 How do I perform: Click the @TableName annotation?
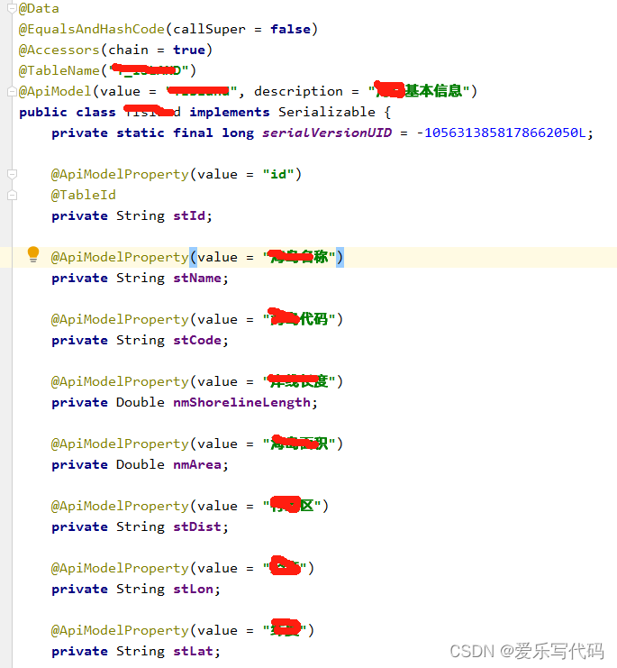tap(59, 70)
